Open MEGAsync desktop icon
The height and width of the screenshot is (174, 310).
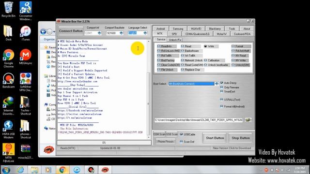(x=26, y=57)
